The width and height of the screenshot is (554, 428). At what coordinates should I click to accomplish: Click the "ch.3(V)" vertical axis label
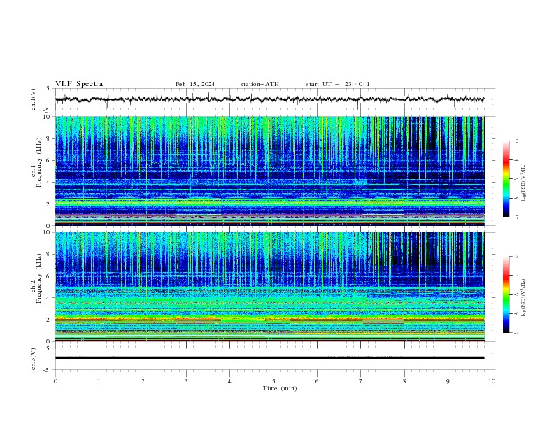pyautogui.click(x=34, y=359)
